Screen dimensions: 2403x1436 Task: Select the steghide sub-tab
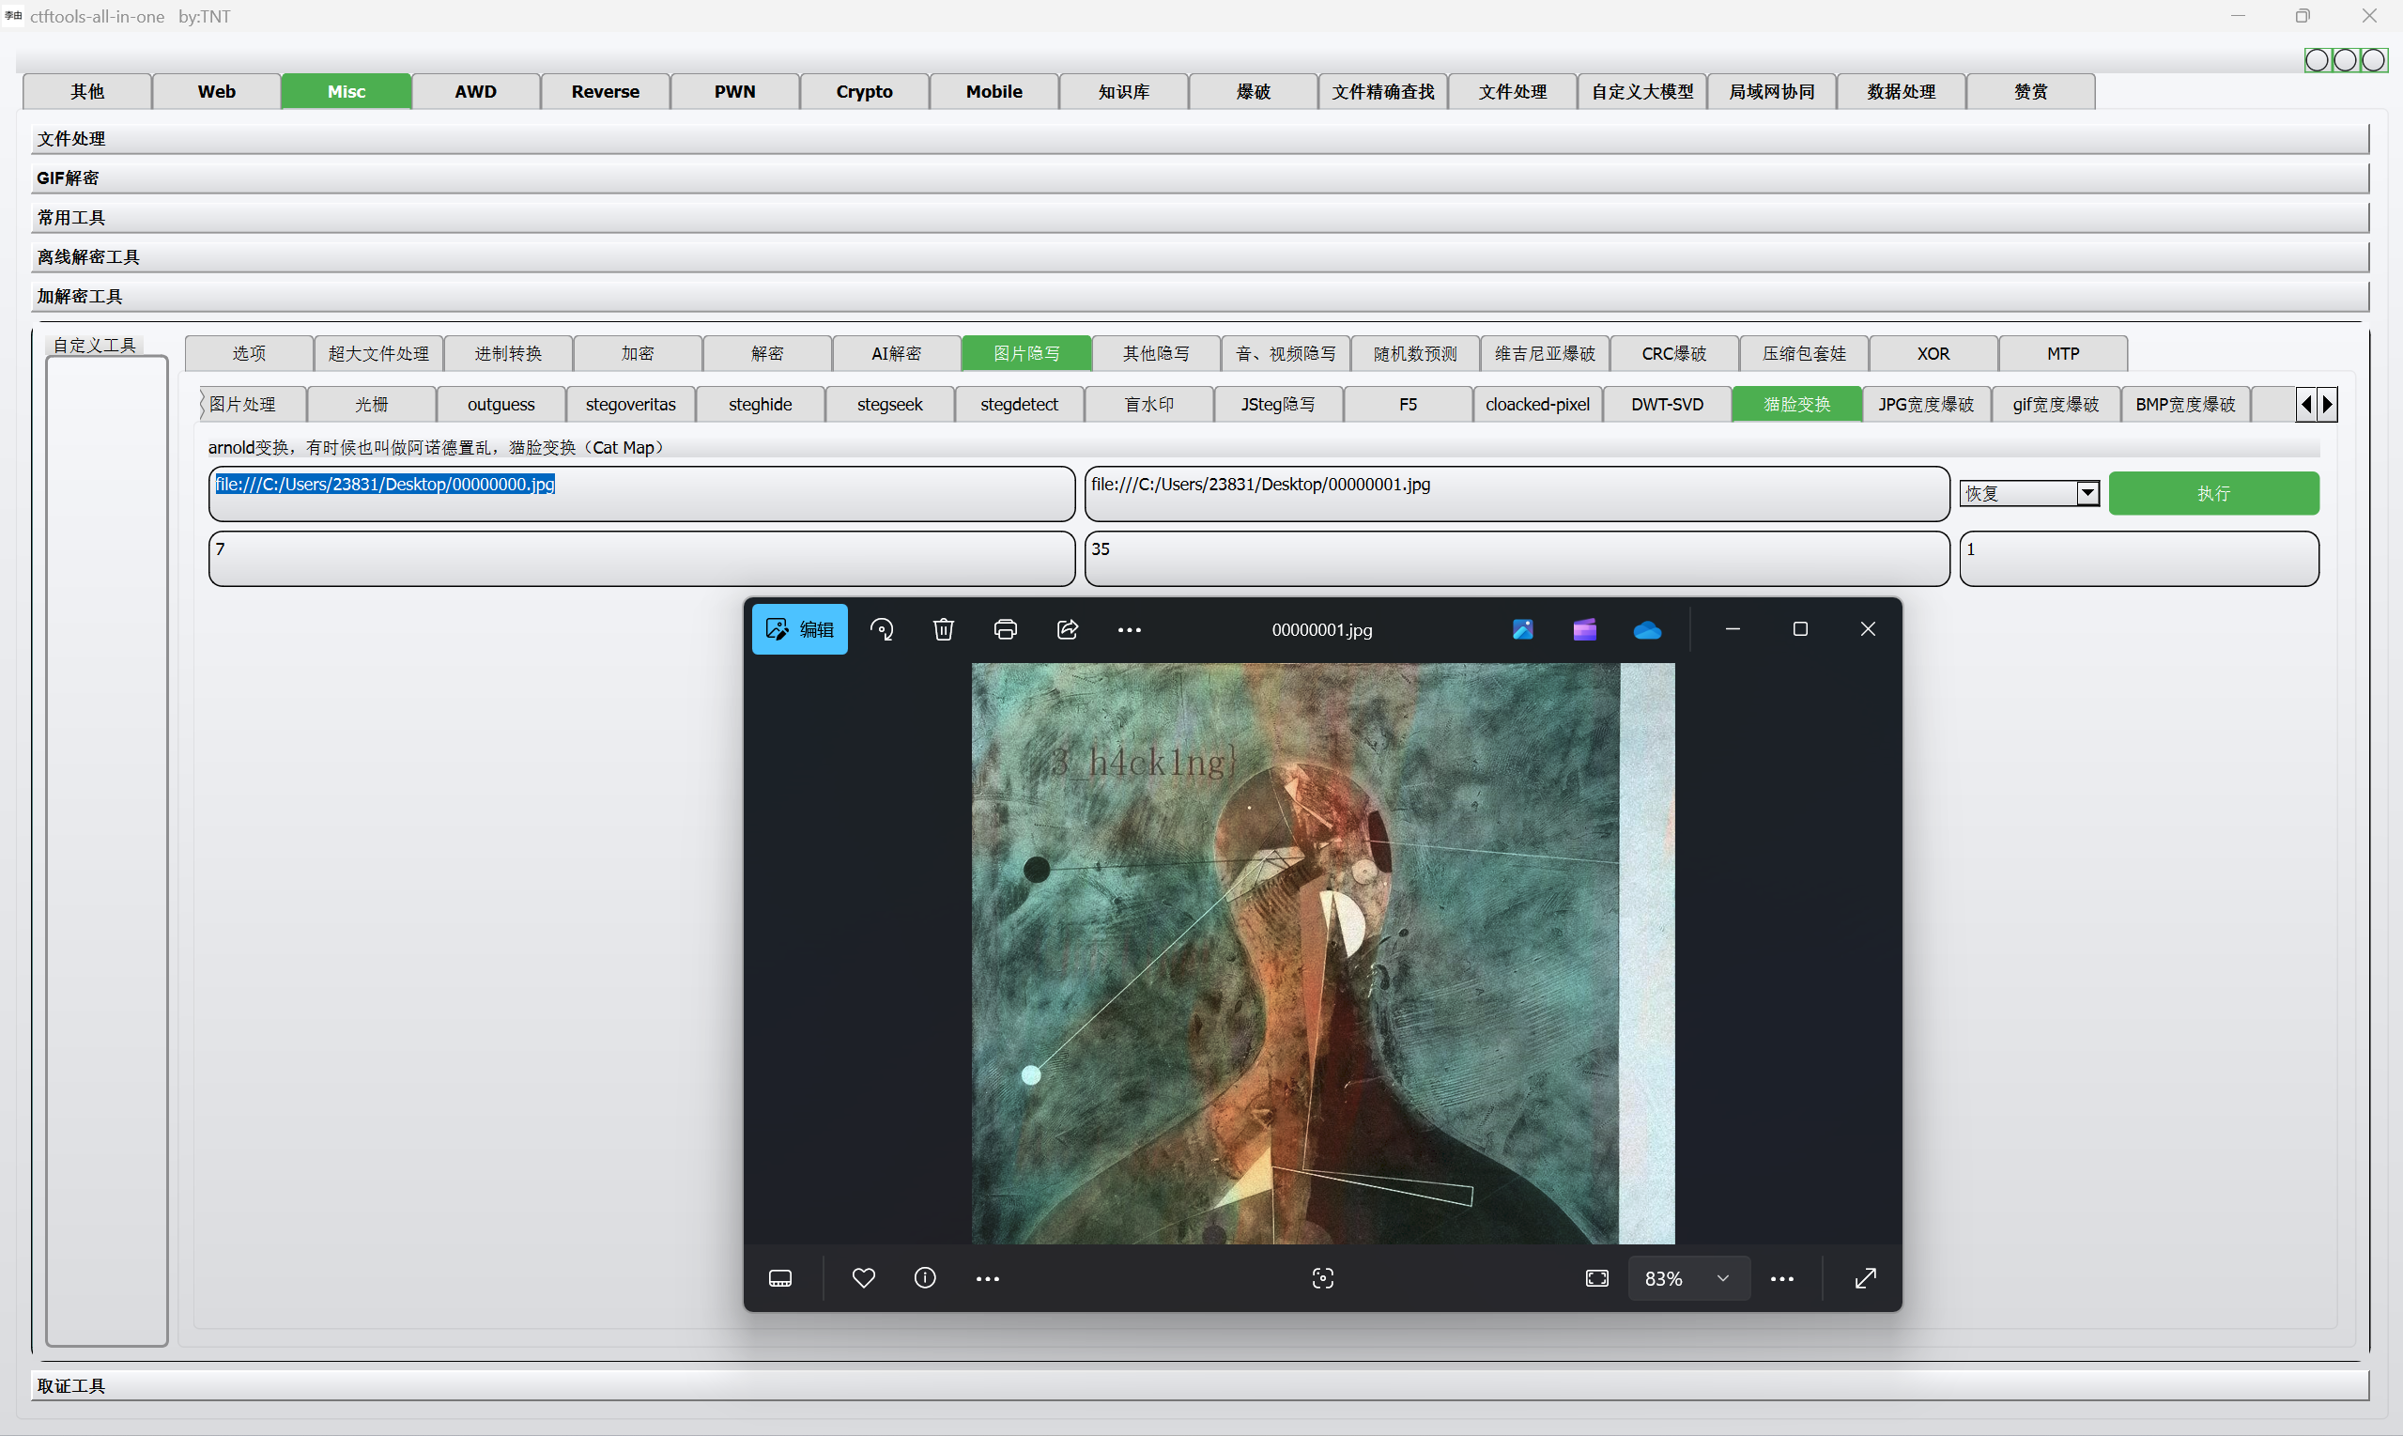click(x=761, y=405)
